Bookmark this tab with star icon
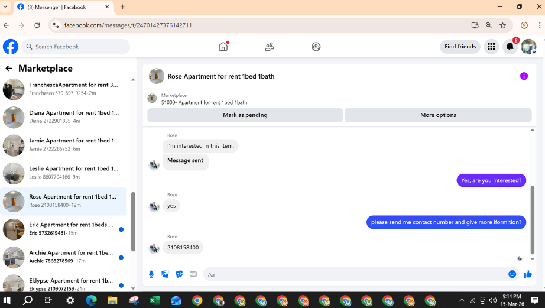This screenshot has height=308, width=545. pyautogui.click(x=502, y=25)
